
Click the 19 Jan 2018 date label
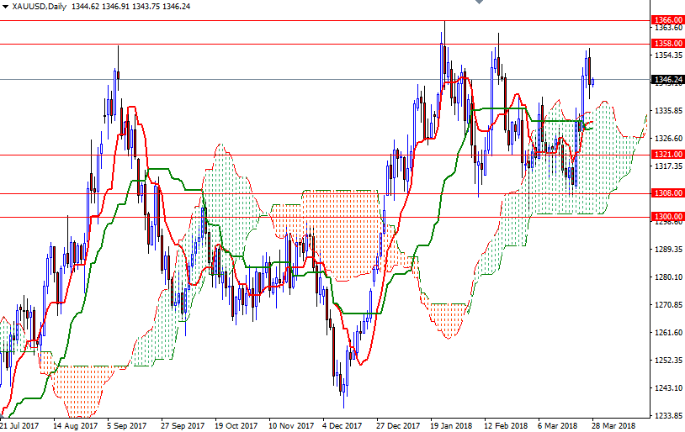click(x=451, y=425)
